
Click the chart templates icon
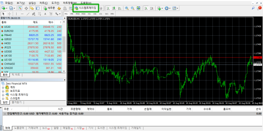click(174, 8)
